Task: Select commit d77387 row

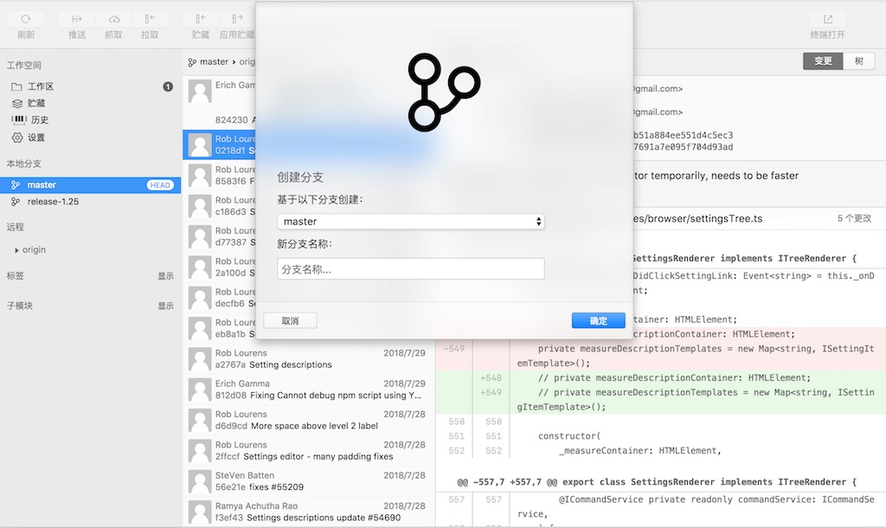Action: [x=219, y=236]
